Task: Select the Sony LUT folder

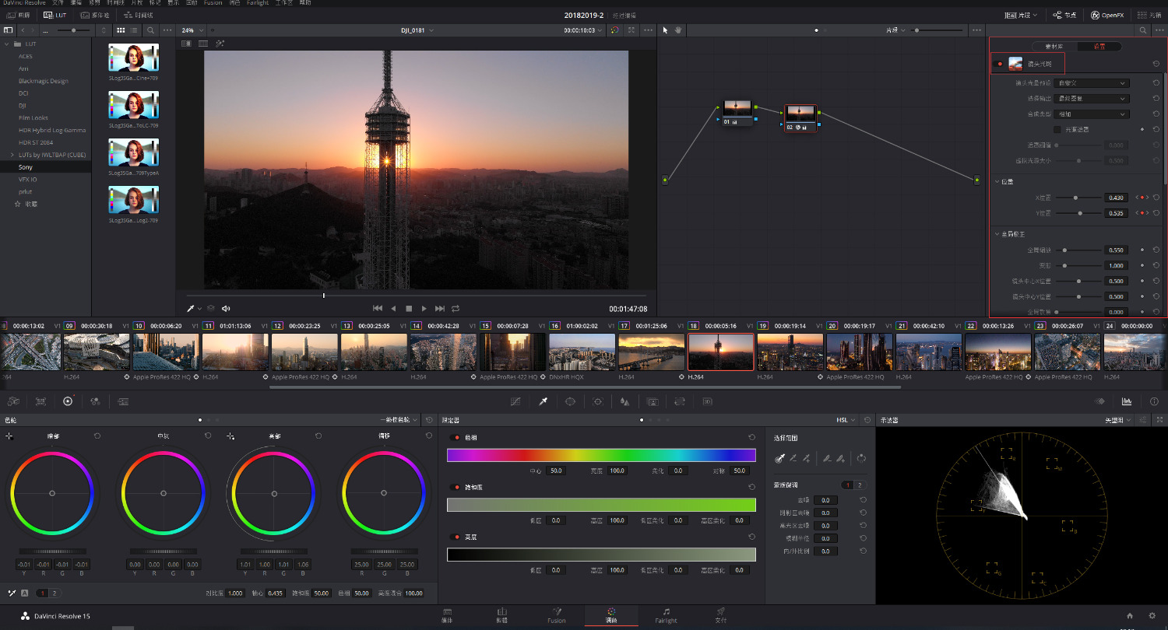Action: point(26,167)
